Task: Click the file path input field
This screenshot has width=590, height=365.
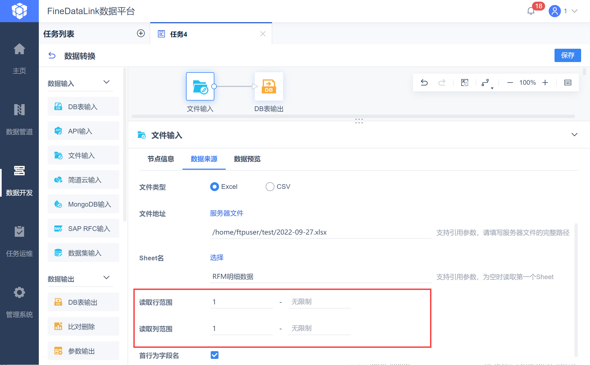Action: point(321,232)
